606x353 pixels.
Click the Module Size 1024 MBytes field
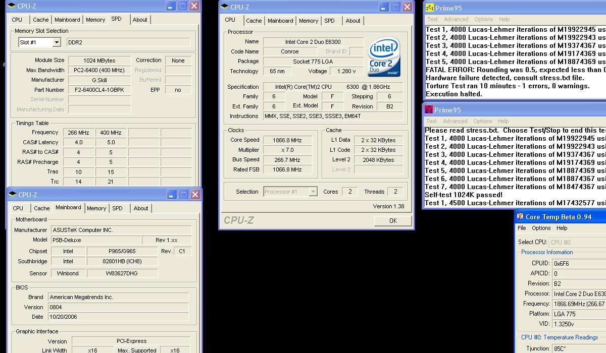pos(99,61)
